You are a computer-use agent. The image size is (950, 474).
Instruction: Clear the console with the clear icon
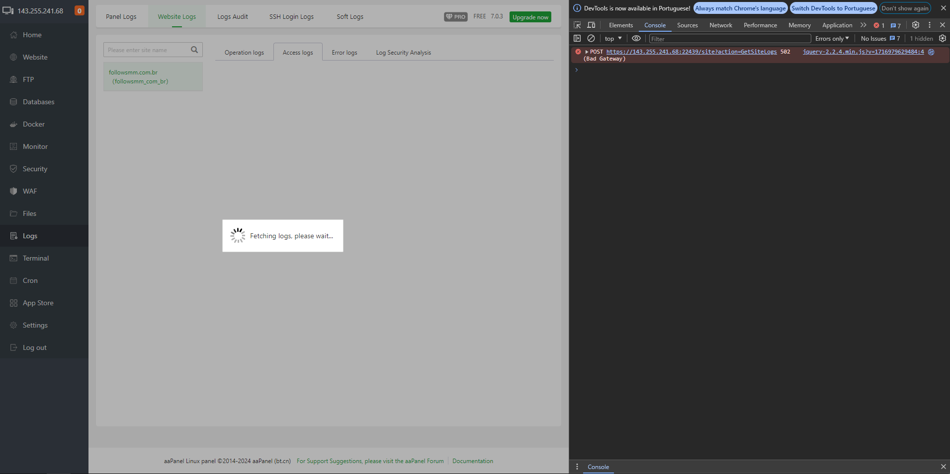[591, 38]
